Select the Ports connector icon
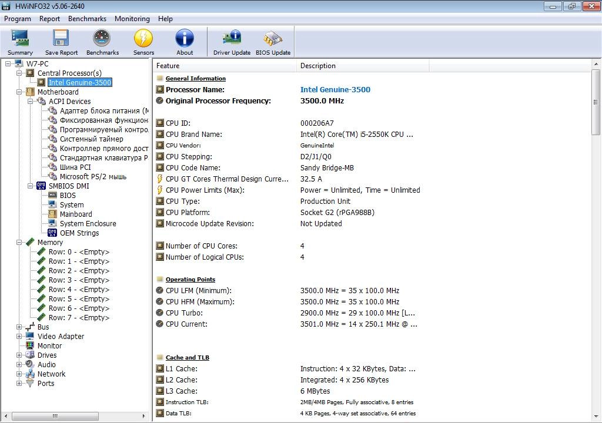Viewport: 602px width, 423px height. 31,383
